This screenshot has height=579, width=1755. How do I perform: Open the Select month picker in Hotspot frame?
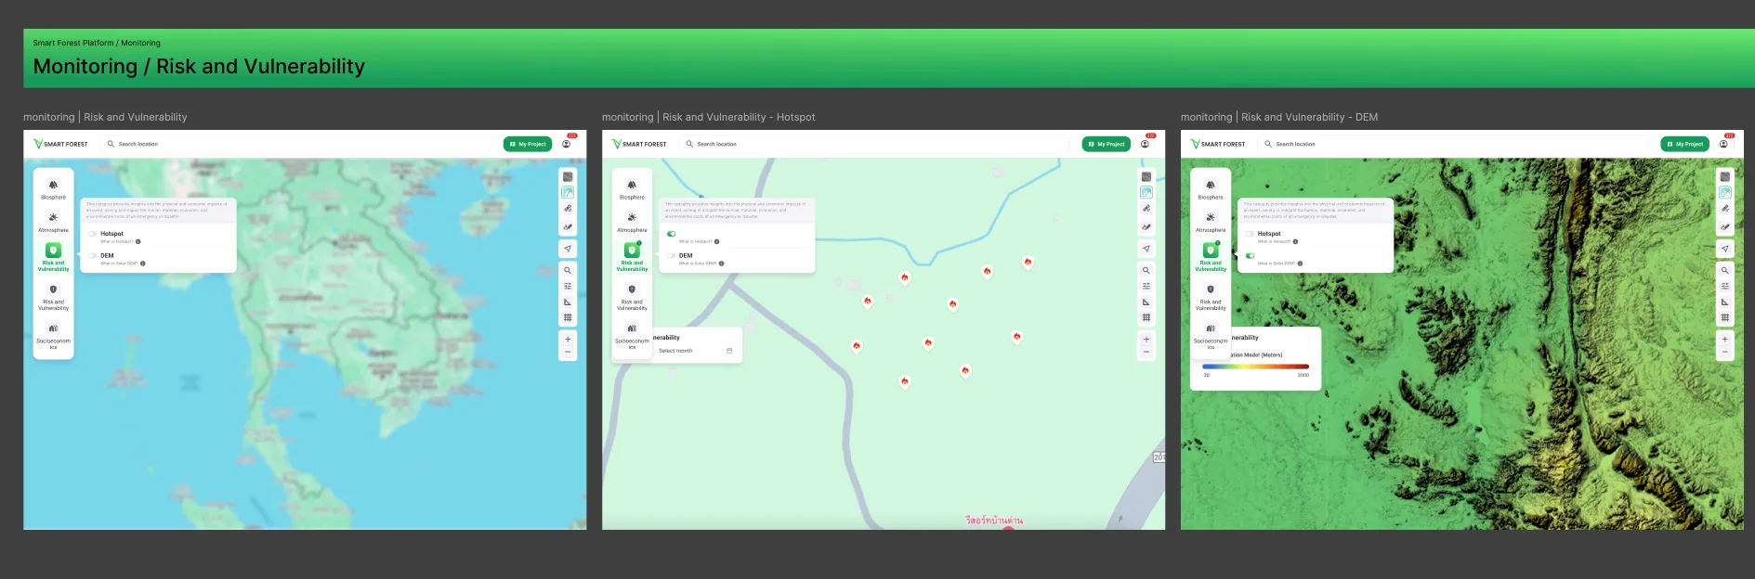[x=696, y=351]
